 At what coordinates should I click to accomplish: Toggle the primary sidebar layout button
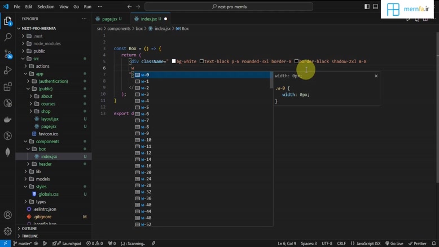(367, 7)
